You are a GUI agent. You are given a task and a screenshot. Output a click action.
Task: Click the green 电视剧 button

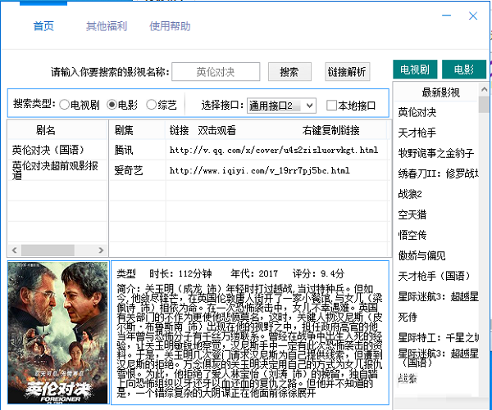pyautogui.click(x=416, y=70)
